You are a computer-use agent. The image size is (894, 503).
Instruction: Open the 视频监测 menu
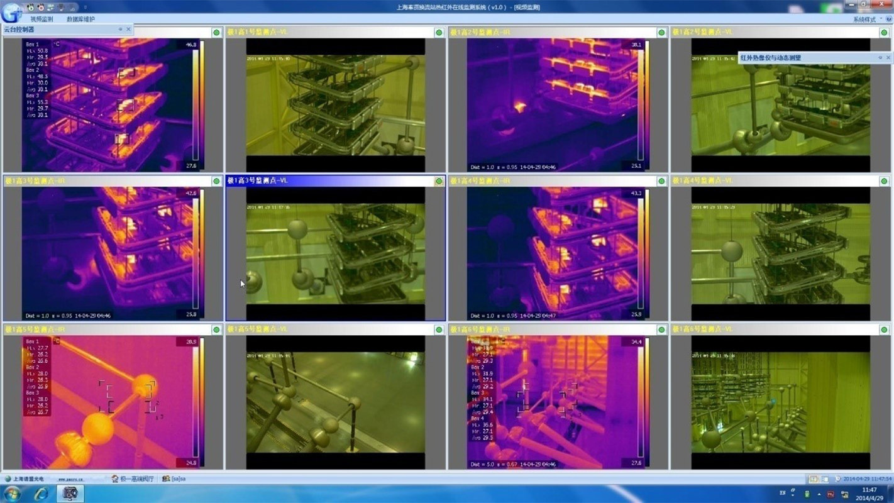click(x=41, y=19)
